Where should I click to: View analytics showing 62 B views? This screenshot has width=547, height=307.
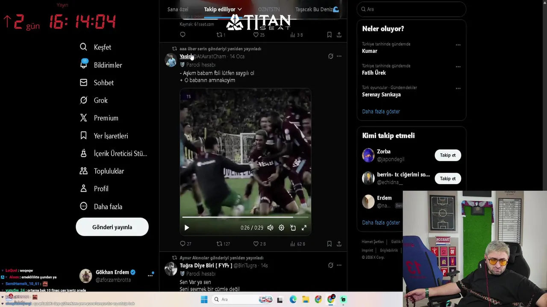coord(297,244)
